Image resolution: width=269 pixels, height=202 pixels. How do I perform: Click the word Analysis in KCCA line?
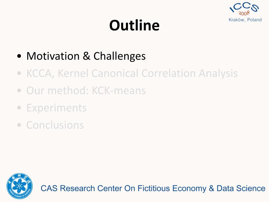[218, 73]
